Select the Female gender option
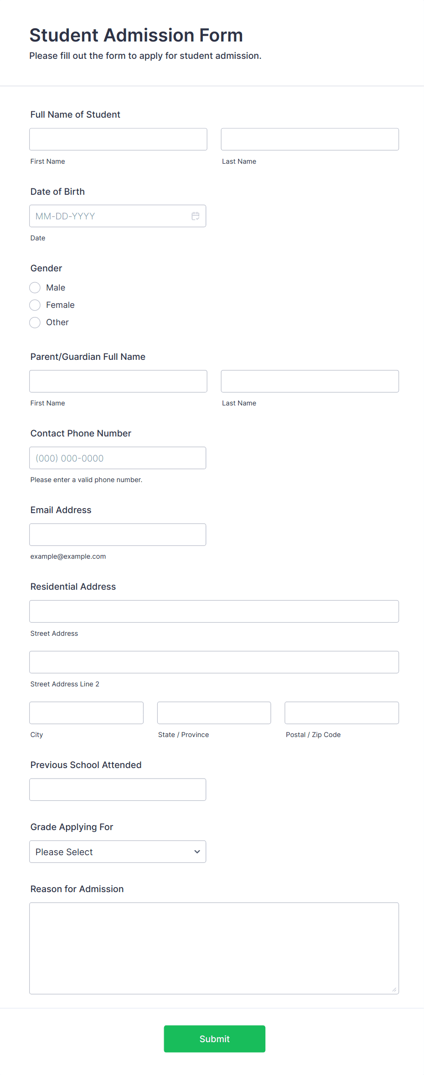 [35, 305]
